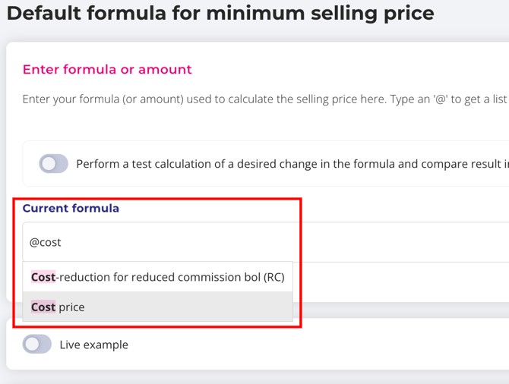This screenshot has width=509, height=384.
Task: Enable the test calculation toggle
Action: click(x=53, y=164)
